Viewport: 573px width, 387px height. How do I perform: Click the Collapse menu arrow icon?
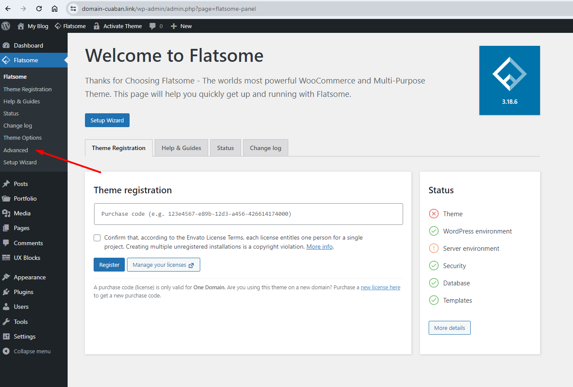[x=6, y=351]
